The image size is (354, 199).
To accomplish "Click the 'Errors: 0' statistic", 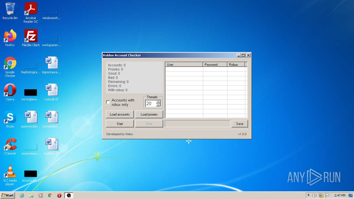I will pyautogui.click(x=115, y=86).
